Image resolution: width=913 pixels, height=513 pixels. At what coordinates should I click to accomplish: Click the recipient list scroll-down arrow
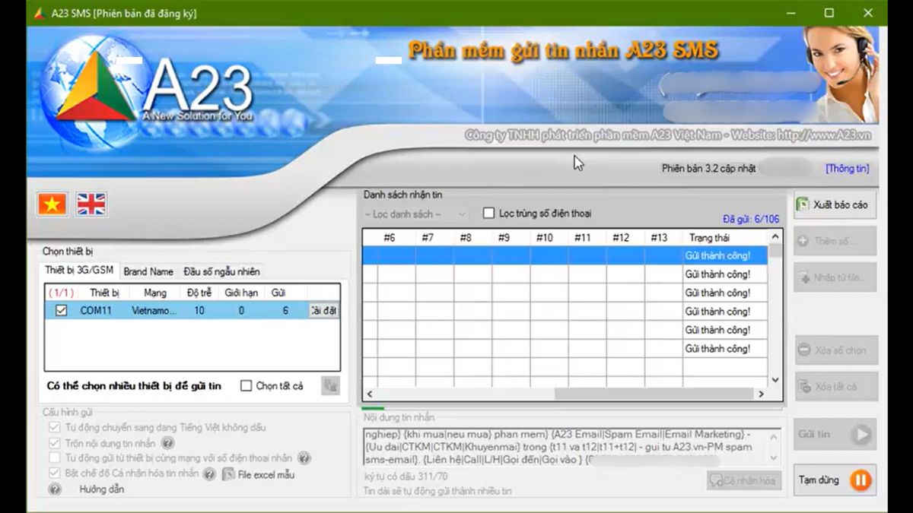pyautogui.click(x=775, y=379)
